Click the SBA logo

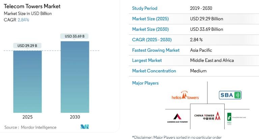(x=230, y=95)
